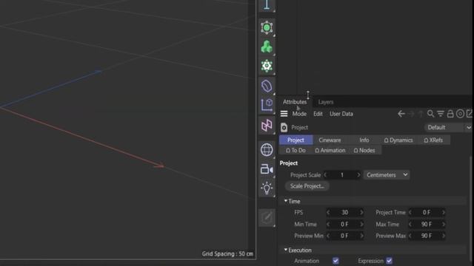This screenshot has width=474, height=266.
Task: Click the greyed-out pen edit icon
Action: pyautogui.click(x=267, y=217)
